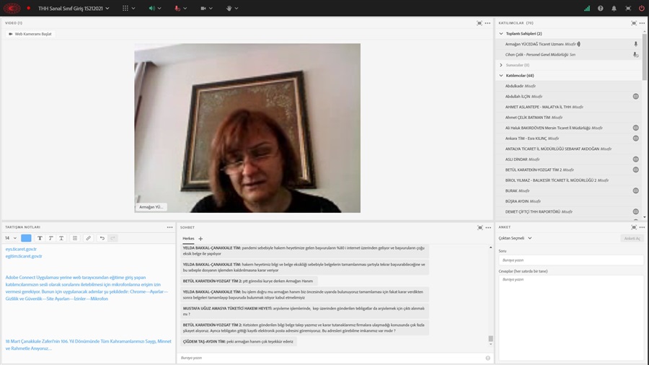Select Cihan Çelik in hosts list
Screen dimensions: 649x365
tap(568, 55)
